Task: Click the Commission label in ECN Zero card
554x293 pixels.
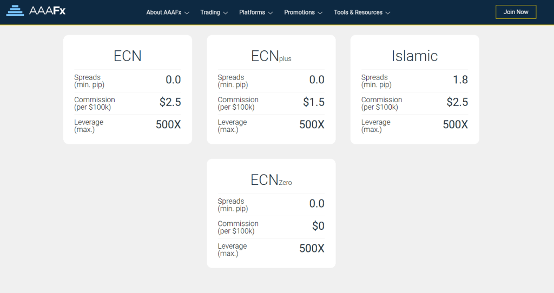Action: (238, 228)
